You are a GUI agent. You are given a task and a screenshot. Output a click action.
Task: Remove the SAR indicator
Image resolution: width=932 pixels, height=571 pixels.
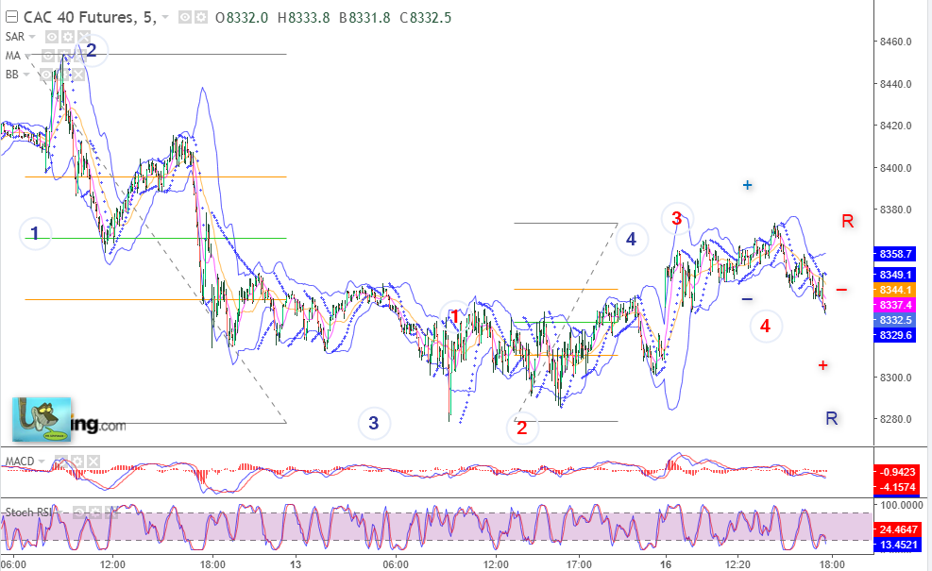(84, 37)
